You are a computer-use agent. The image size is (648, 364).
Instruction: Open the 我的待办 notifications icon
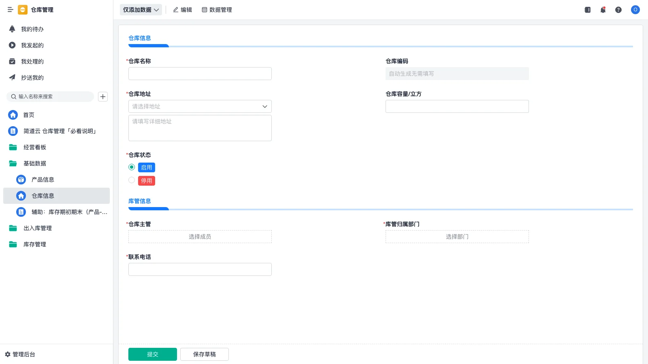click(12, 29)
